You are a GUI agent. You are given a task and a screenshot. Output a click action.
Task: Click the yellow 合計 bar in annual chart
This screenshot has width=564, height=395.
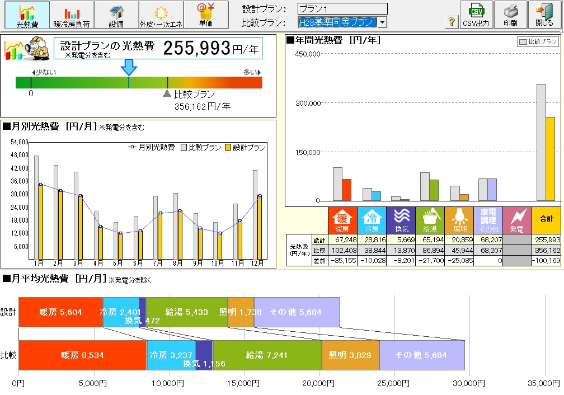[x=551, y=159]
